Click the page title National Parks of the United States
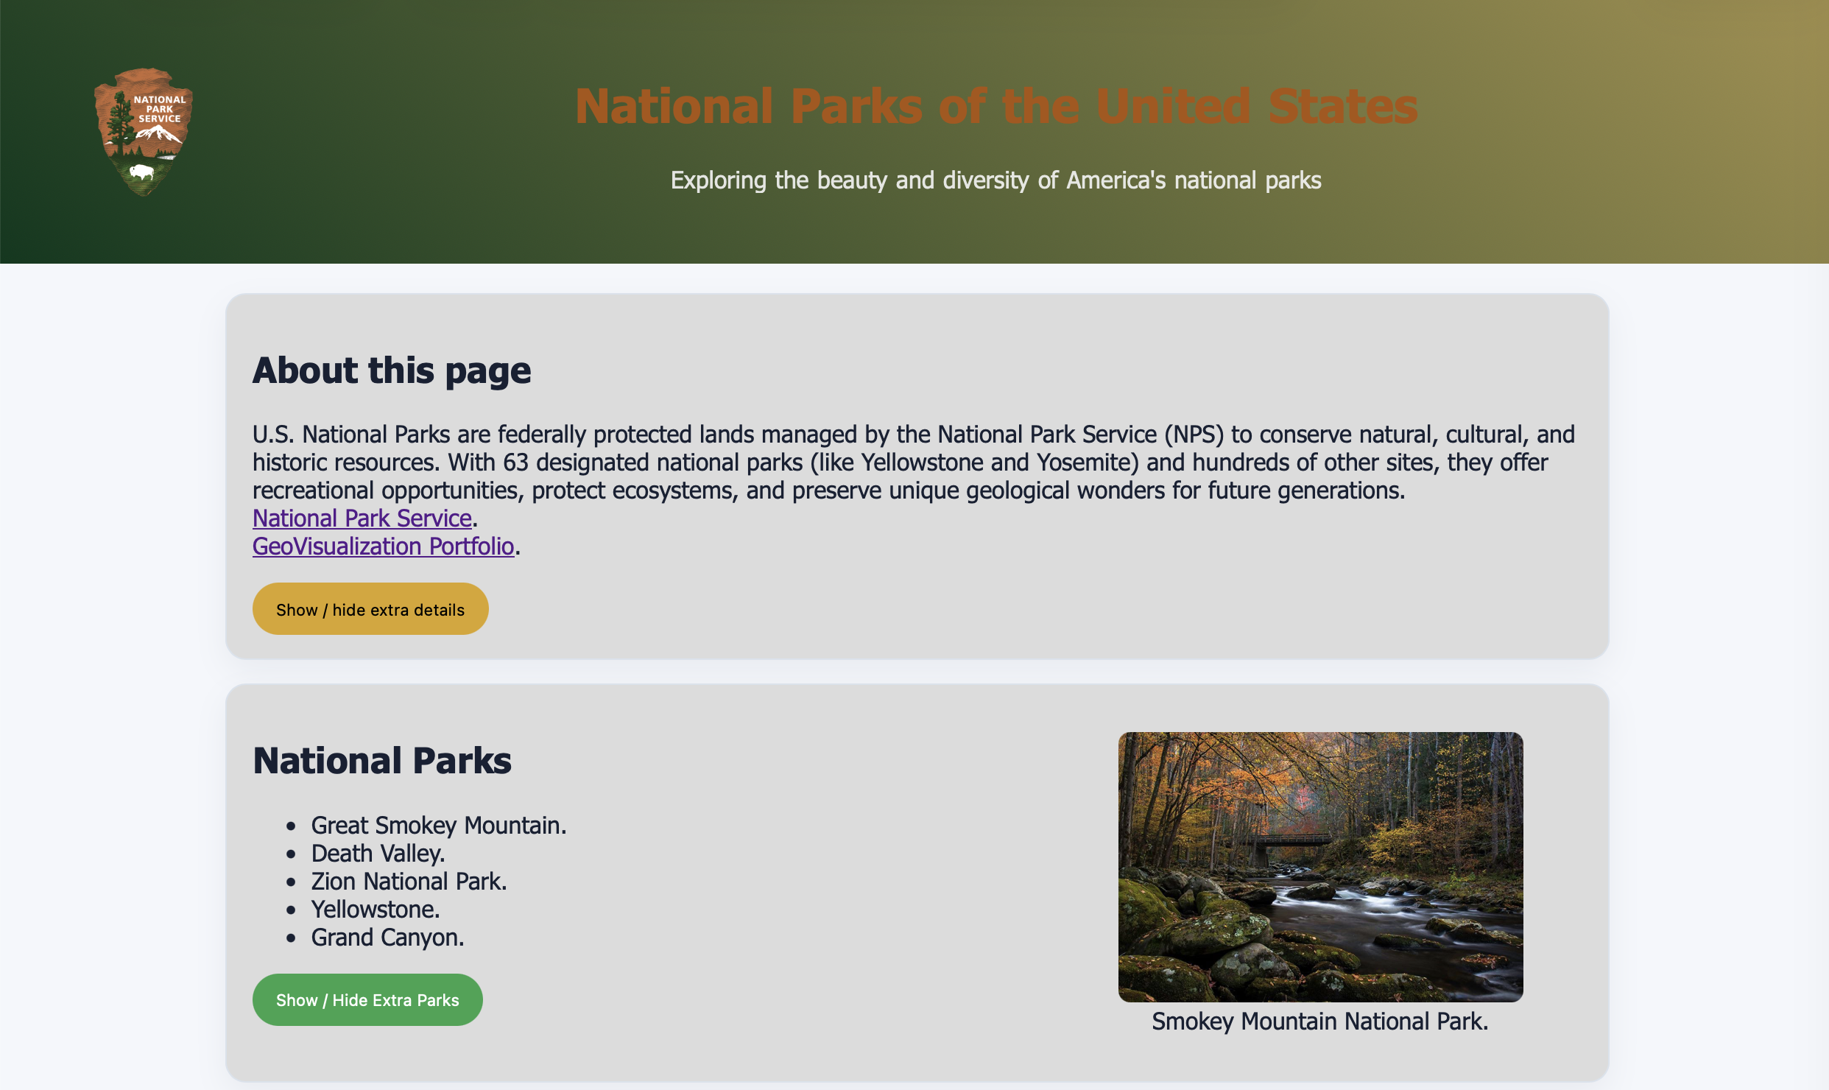The width and height of the screenshot is (1829, 1090). 996,106
